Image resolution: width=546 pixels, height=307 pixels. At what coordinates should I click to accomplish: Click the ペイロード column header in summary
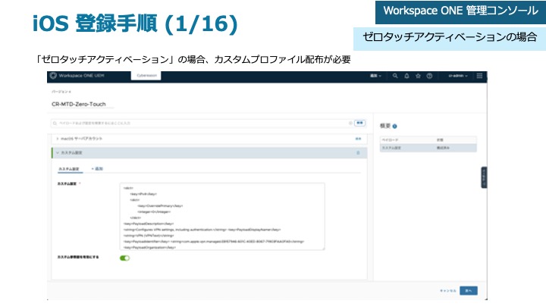(x=390, y=140)
